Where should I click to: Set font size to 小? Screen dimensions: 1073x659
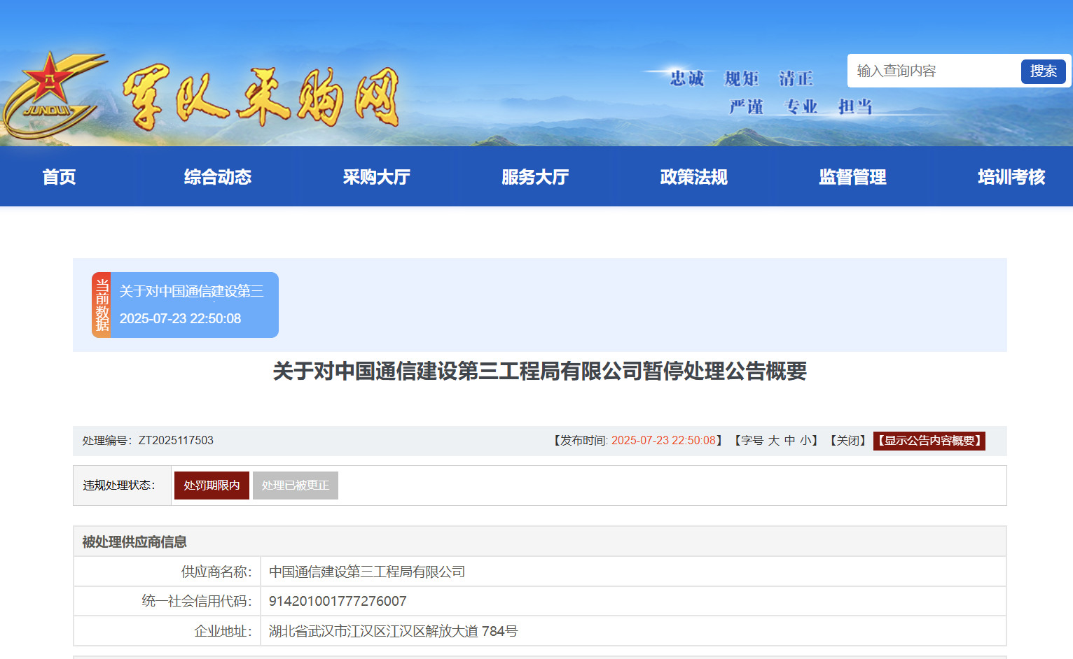point(804,441)
